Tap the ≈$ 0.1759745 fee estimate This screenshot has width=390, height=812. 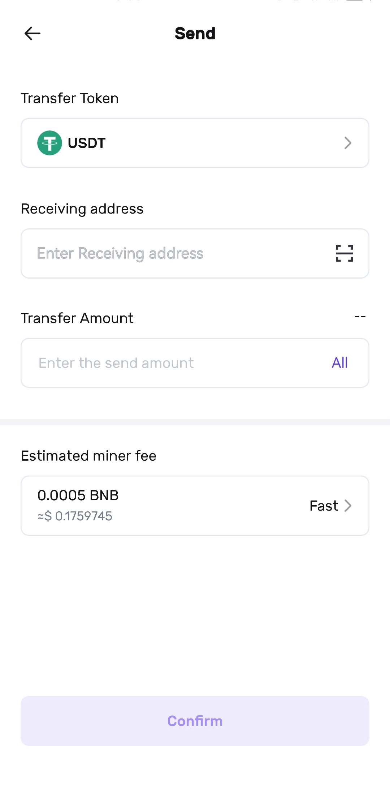(x=75, y=516)
